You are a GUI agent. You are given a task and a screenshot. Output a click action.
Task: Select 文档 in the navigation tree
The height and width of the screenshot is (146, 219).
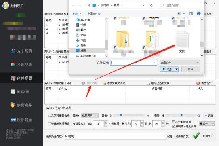coord(81,35)
